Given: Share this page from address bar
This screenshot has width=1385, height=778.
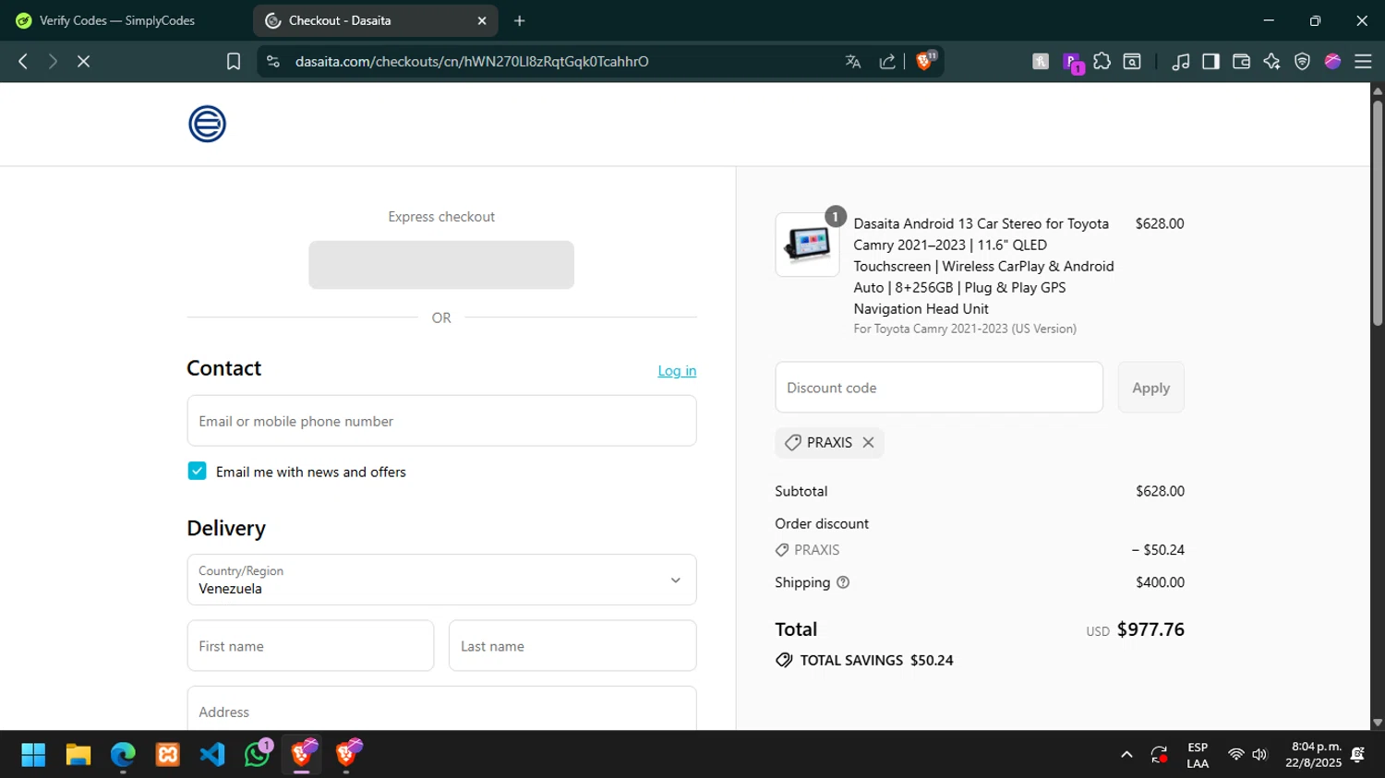Looking at the screenshot, I should (887, 61).
